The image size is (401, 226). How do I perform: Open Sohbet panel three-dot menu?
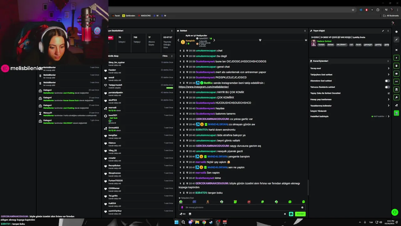coord(305,31)
